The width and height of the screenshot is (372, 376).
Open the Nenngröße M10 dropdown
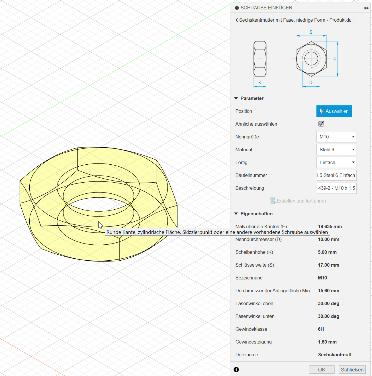[336, 137]
